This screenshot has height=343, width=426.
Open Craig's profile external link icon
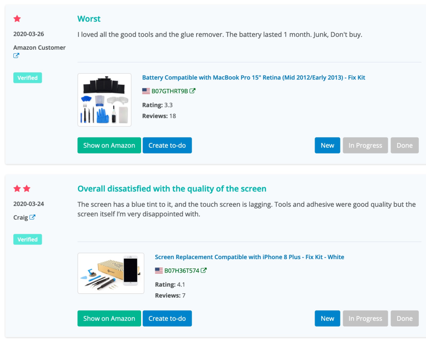point(32,217)
